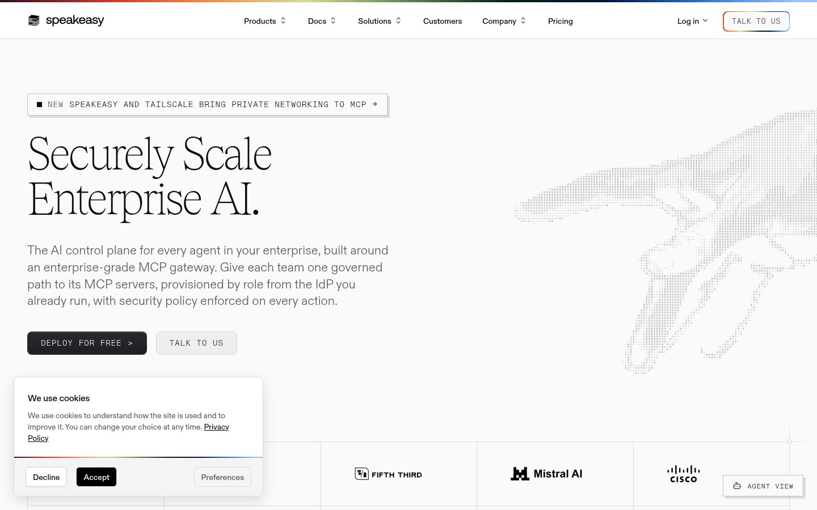817x510 pixels.
Task: Click the Deploy For Free button
Action: (87, 343)
